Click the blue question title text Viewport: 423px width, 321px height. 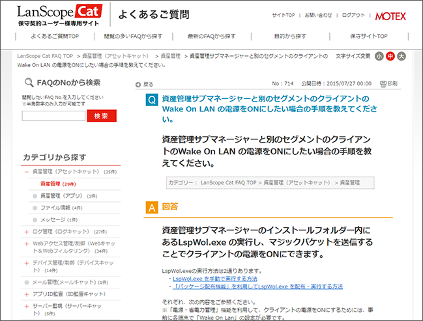click(269, 109)
